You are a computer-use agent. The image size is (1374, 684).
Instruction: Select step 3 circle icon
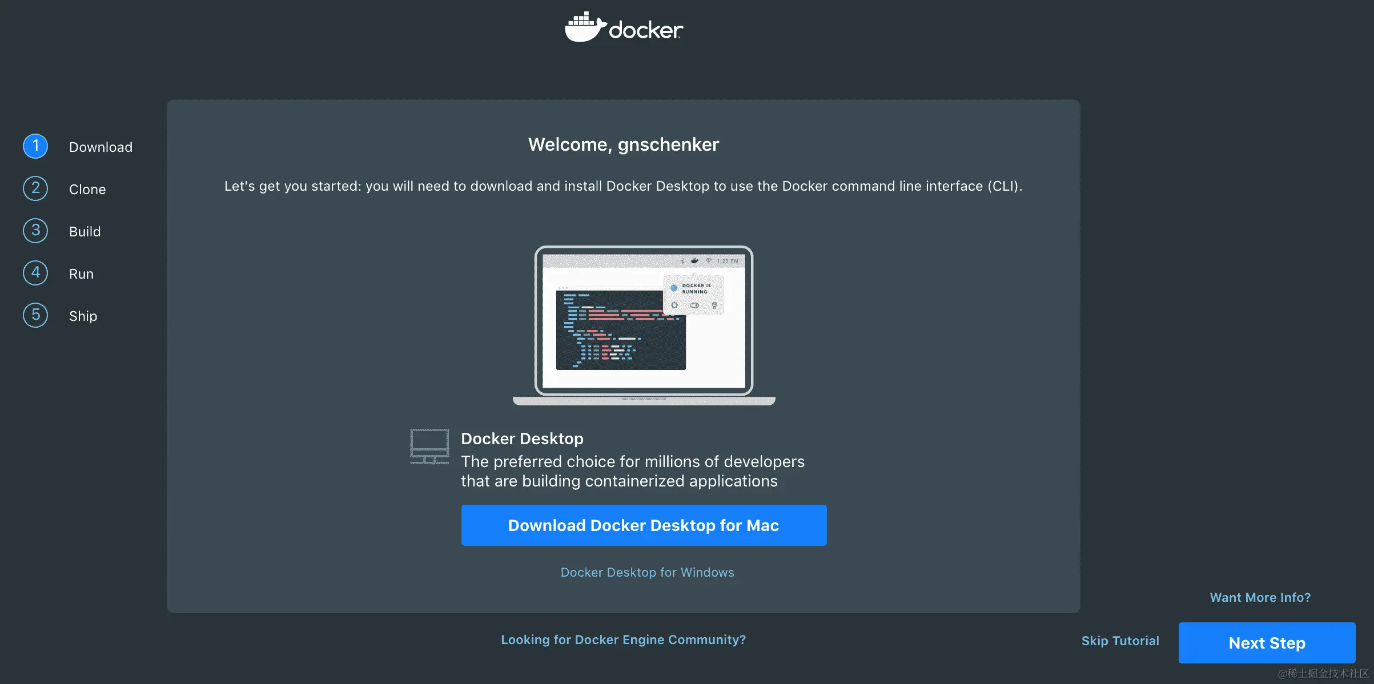tap(35, 231)
